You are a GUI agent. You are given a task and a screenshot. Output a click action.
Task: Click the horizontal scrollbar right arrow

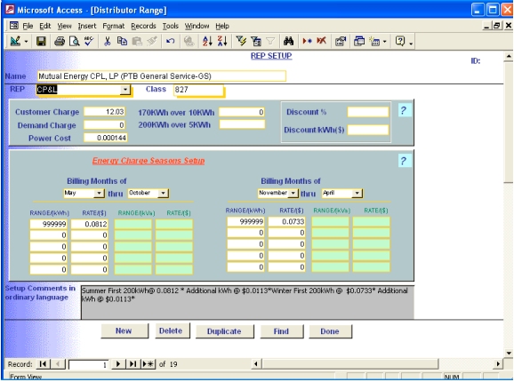click(498, 363)
